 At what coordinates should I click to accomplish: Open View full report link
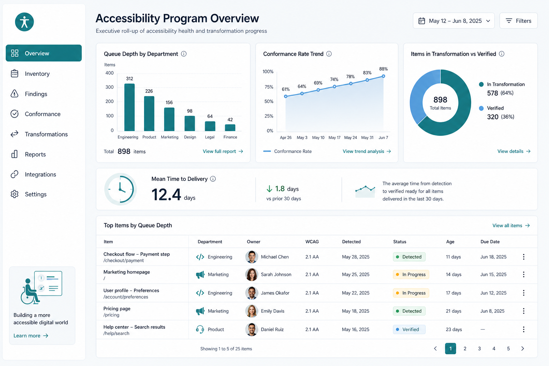pyautogui.click(x=223, y=152)
